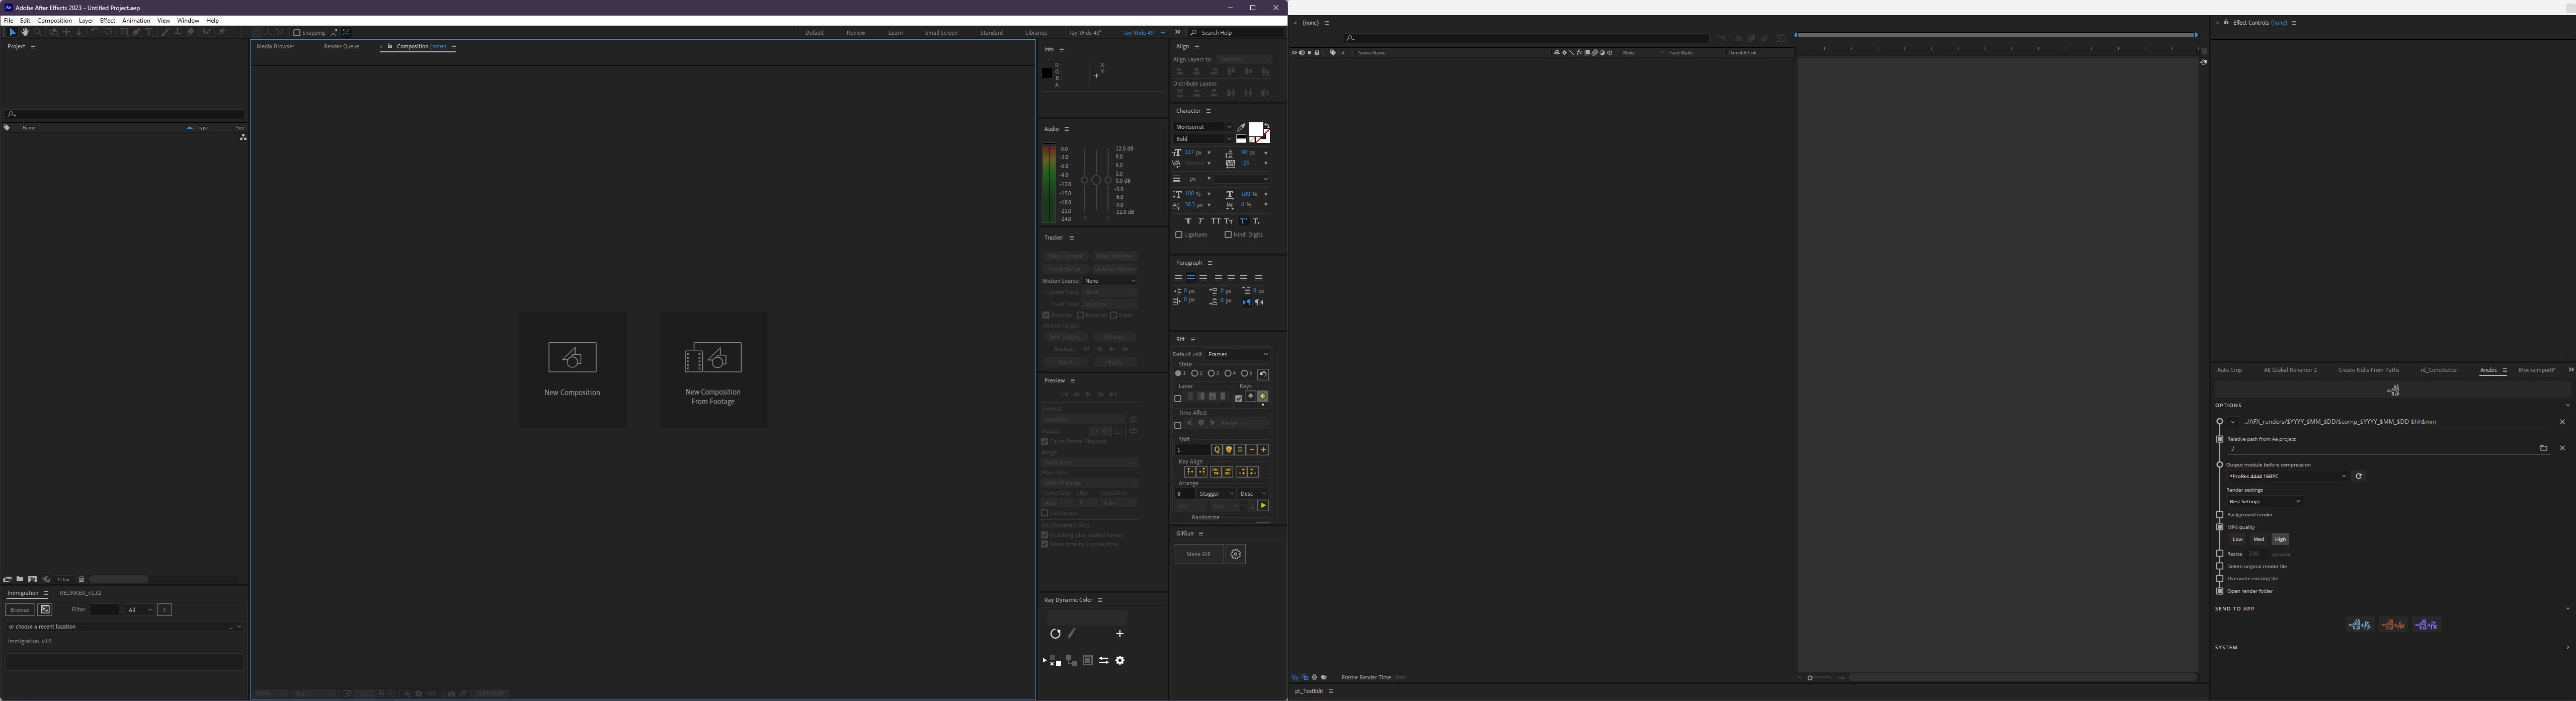The width and height of the screenshot is (2576, 701).
Task: Click Ray Dynamic Color refresh icon
Action: [x=1055, y=634]
